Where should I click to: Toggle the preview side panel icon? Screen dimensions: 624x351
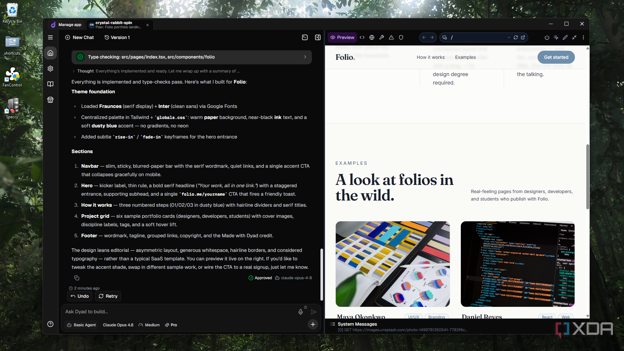(x=318, y=37)
